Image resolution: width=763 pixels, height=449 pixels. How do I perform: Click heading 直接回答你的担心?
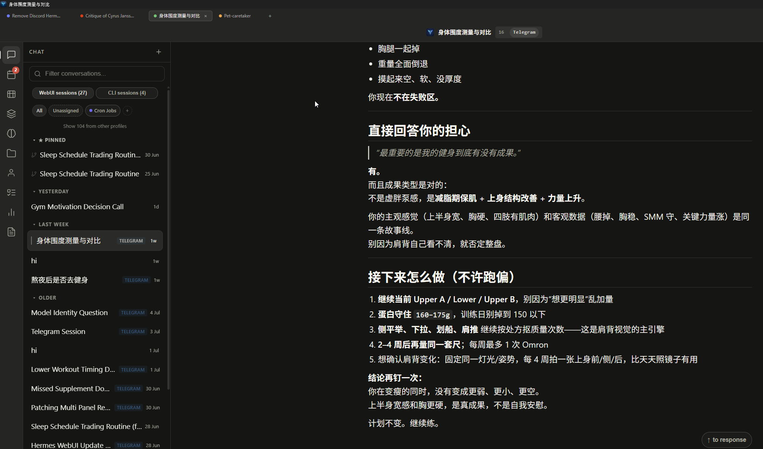pyautogui.click(x=419, y=131)
